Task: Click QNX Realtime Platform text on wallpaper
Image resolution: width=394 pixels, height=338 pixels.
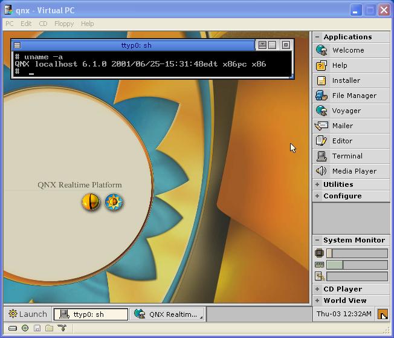Action: [x=80, y=185]
